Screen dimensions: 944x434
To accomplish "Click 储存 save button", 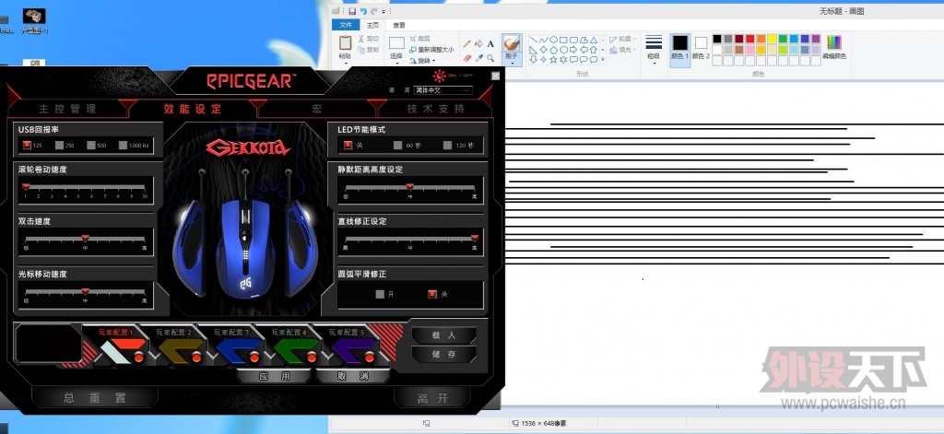I will click(443, 355).
